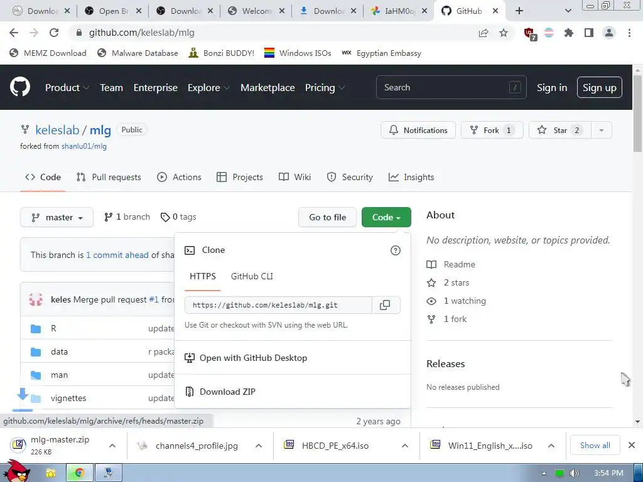The height and width of the screenshot is (482, 643).
Task: Click Download ZIP
Action: pyautogui.click(x=227, y=392)
